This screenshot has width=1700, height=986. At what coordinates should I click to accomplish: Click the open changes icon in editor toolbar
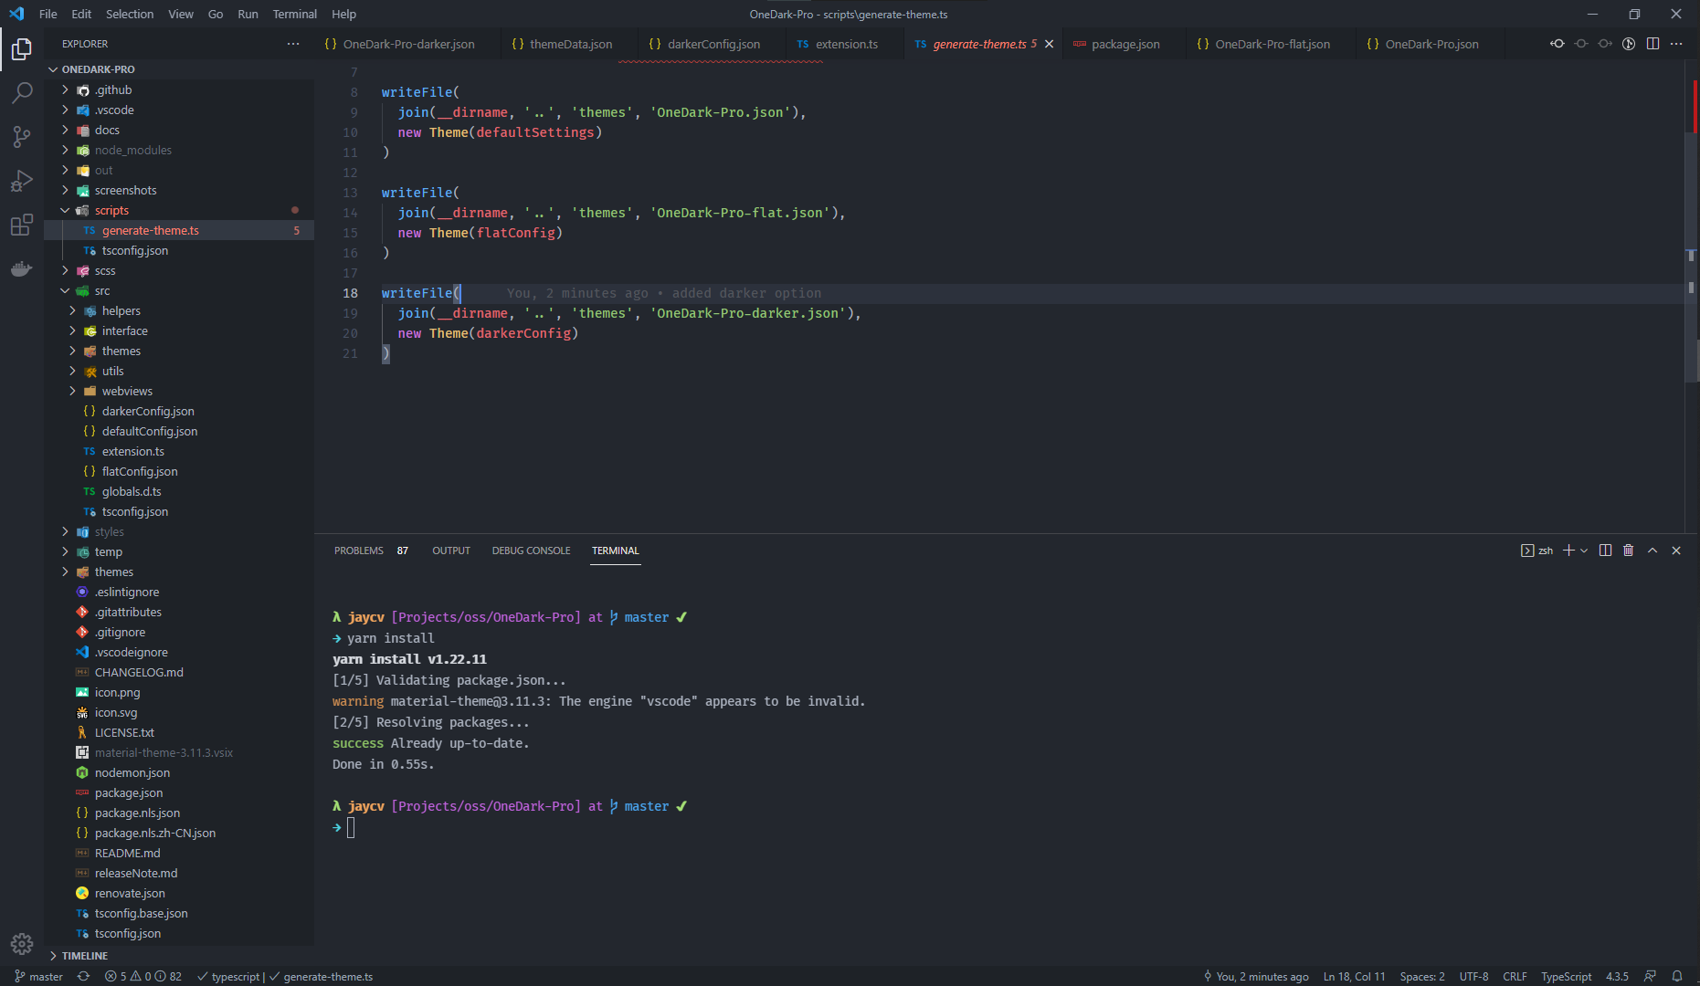[1557, 44]
